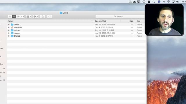This screenshot has width=186, height=104.
Task: Click the 'rosenz' folder name
Action: (17, 33)
